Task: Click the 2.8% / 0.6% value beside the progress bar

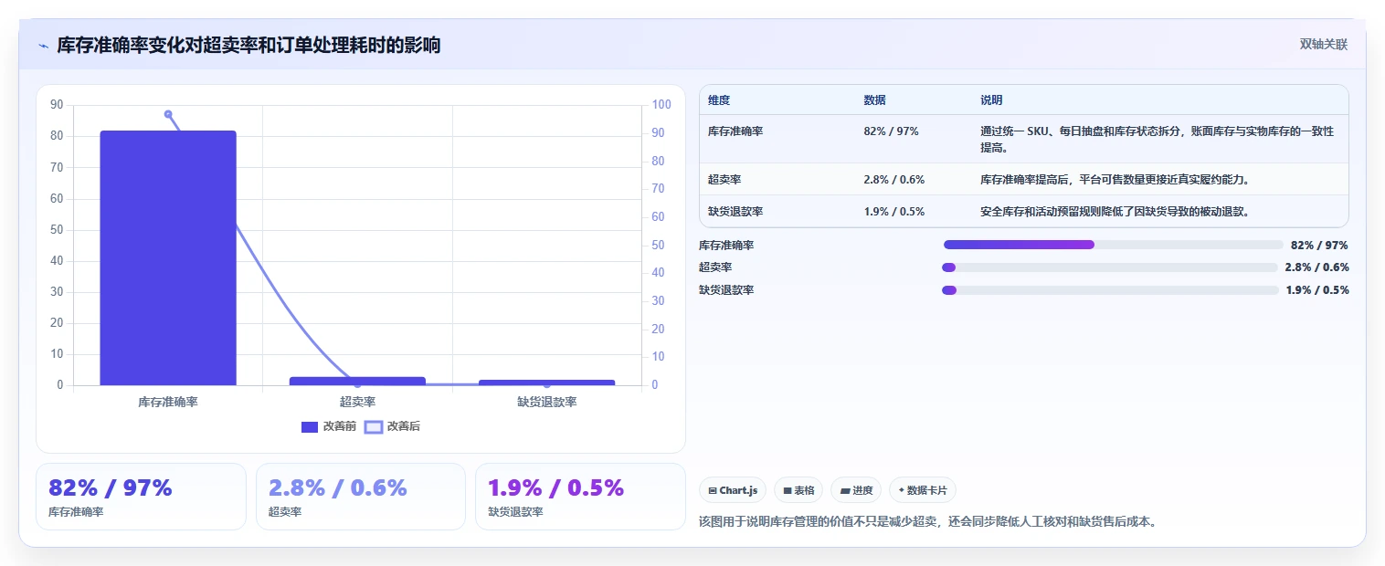Action: [1316, 267]
